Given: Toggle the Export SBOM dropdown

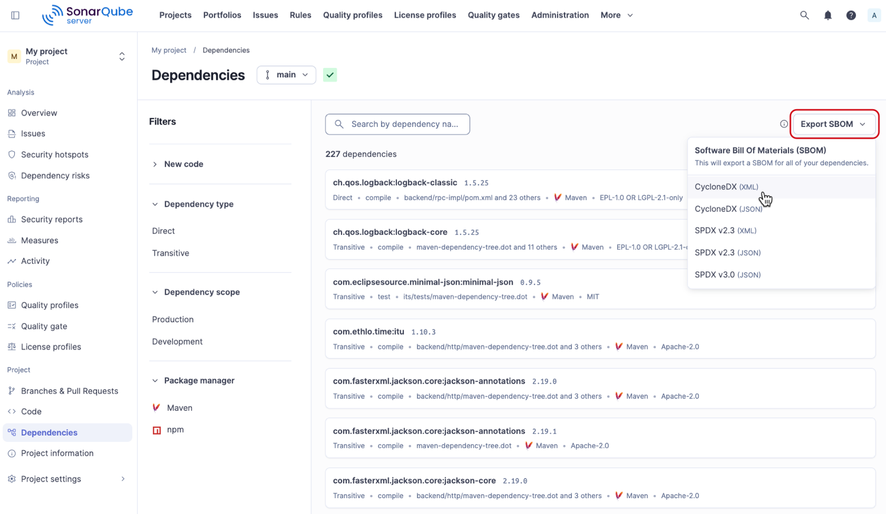Looking at the screenshot, I should (x=834, y=124).
